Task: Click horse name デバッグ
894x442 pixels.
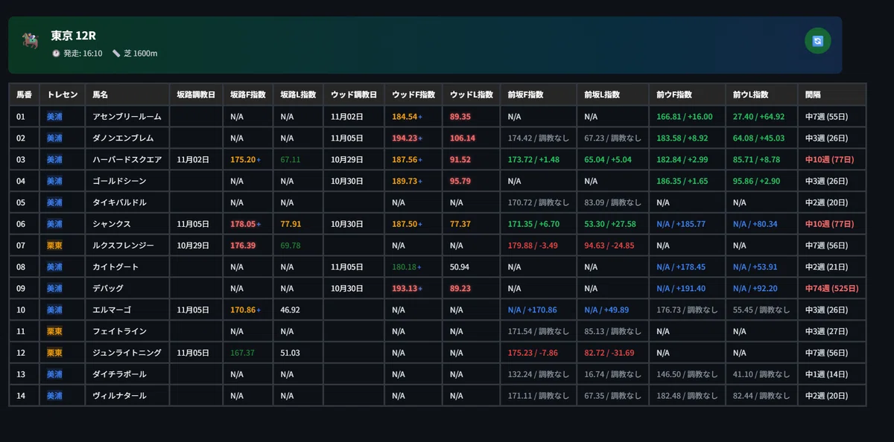Action: [x=108, y=288]
